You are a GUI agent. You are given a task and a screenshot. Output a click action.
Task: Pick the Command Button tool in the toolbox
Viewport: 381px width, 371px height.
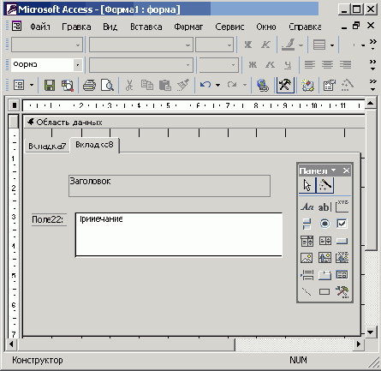pos(342,241)
